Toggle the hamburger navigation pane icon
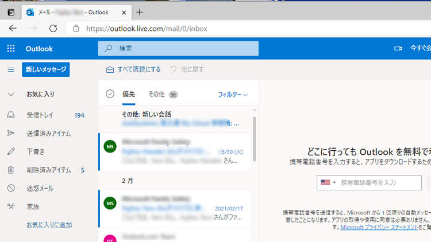 [11, 70]
